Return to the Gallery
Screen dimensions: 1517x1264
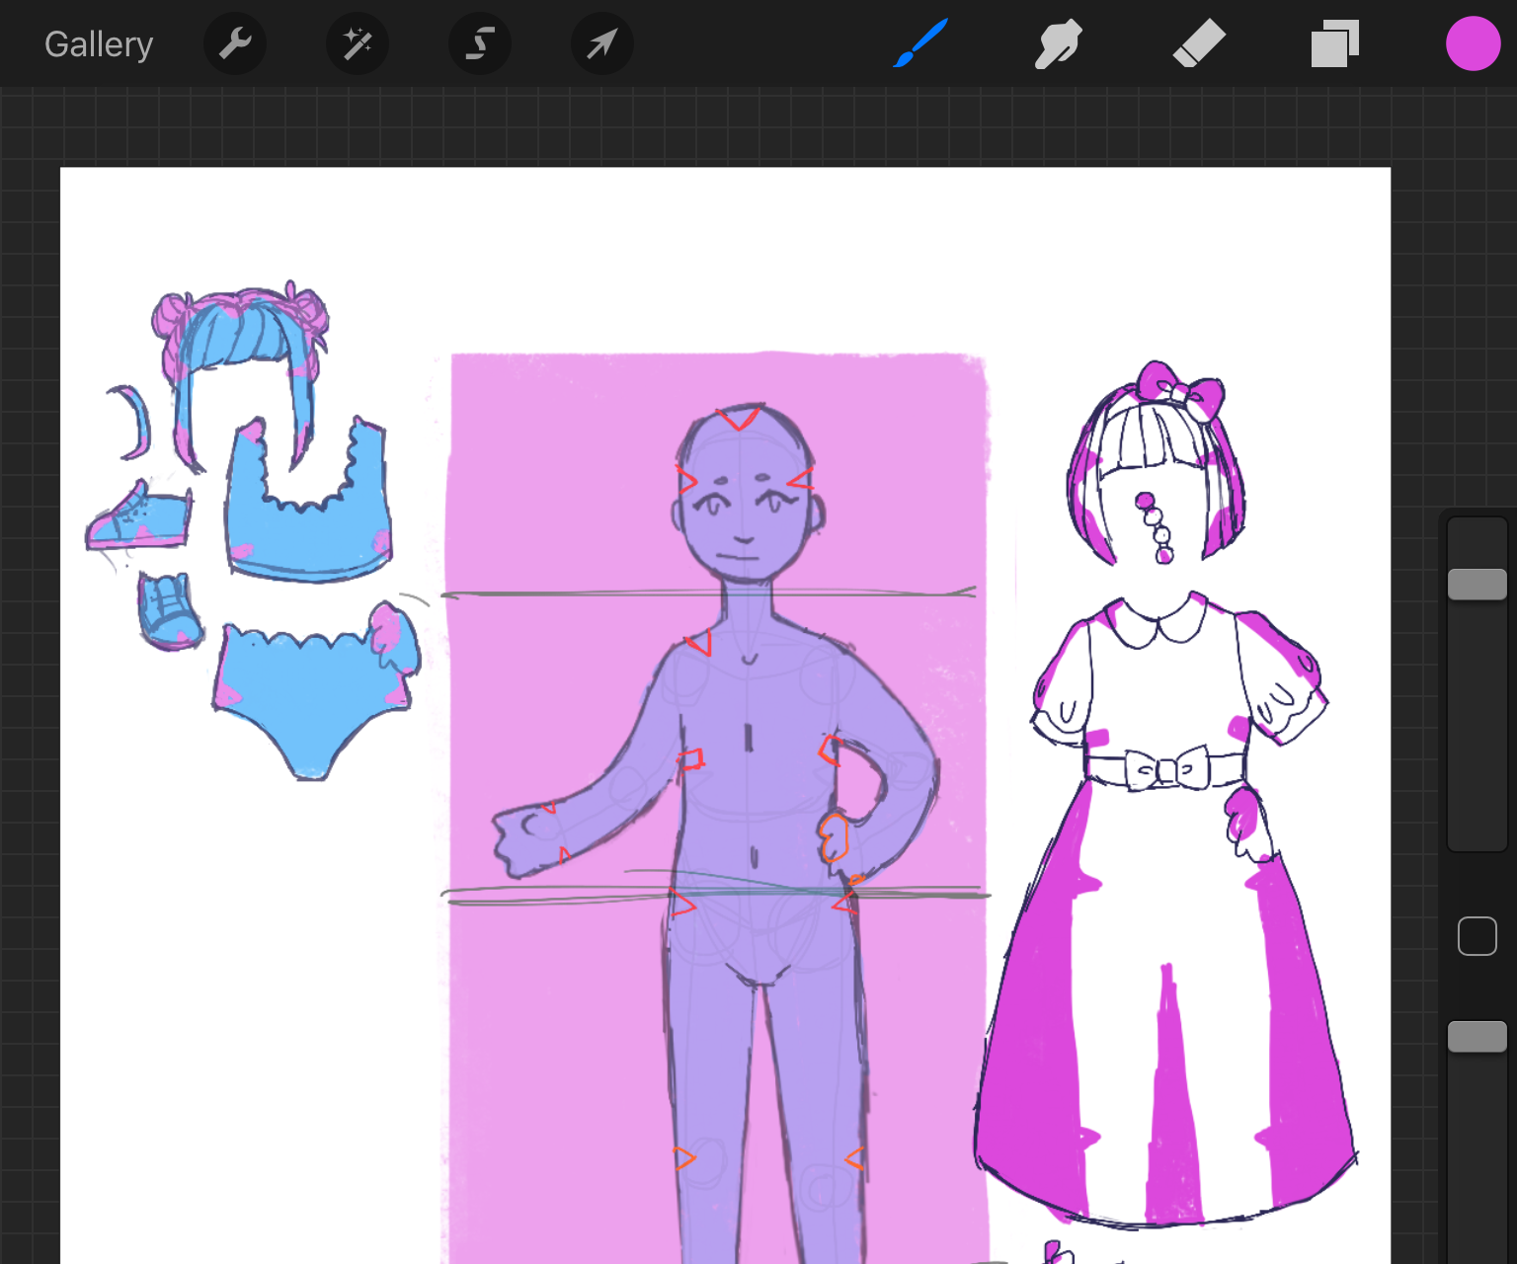tap(98, 43)
